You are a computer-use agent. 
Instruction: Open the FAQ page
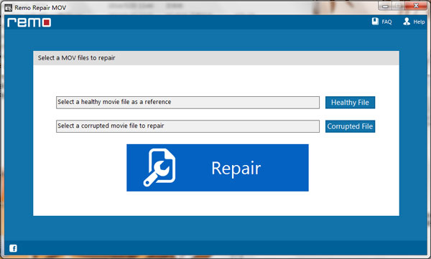point(382,22)
